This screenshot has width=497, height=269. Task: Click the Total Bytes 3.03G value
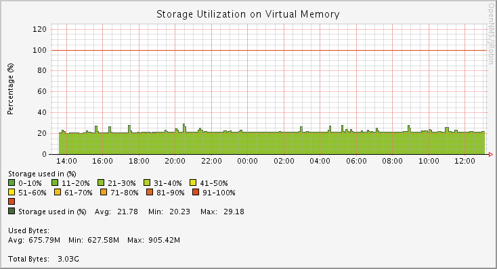[68, 259]
